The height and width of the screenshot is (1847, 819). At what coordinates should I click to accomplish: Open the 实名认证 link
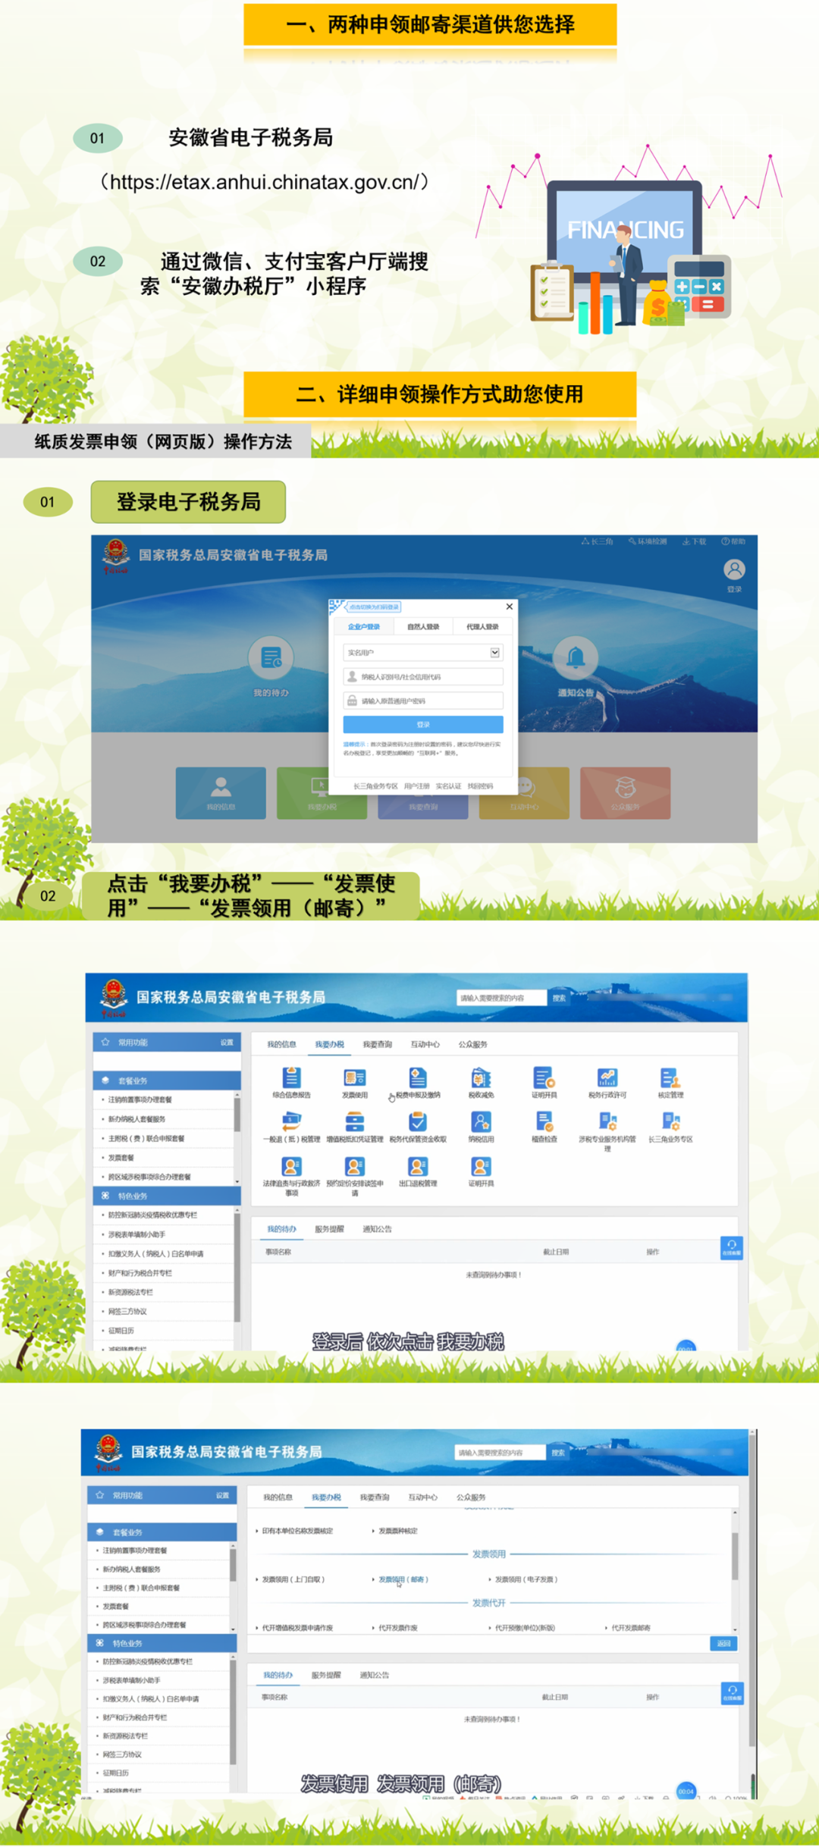[448, 786]
